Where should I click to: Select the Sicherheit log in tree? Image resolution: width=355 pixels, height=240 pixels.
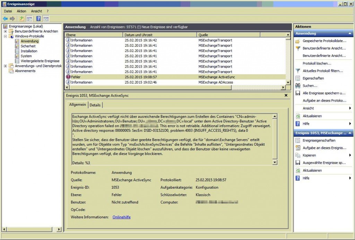pyautogui.click(x=28, y=46)
